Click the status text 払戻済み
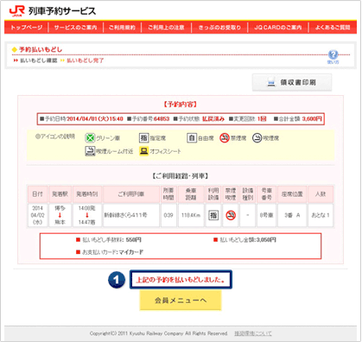 213,119
